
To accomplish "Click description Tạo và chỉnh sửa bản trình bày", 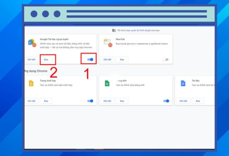I will 56,85.
